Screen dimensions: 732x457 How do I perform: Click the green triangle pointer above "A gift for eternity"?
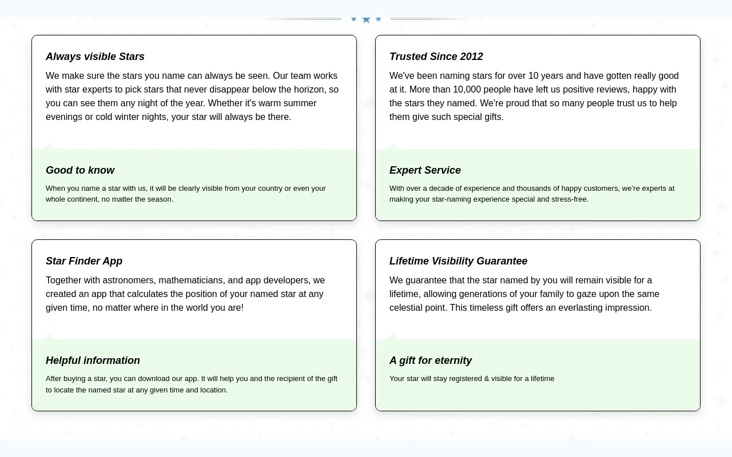pos(393,337)
